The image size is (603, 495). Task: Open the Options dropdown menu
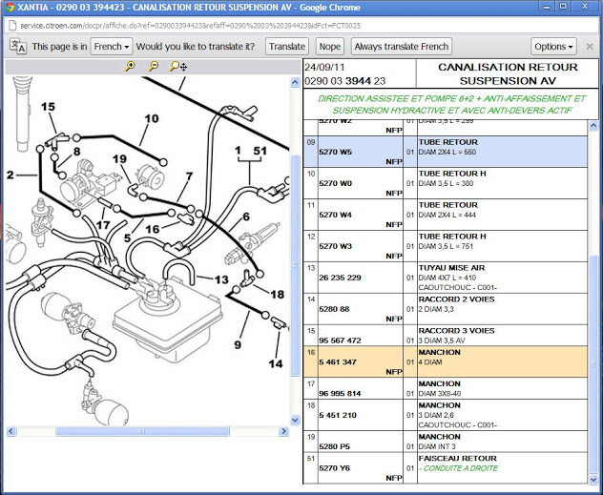point(553,47)
